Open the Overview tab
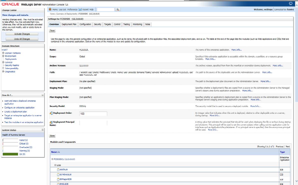The image size is (298, 185). [x=54, y=24]
